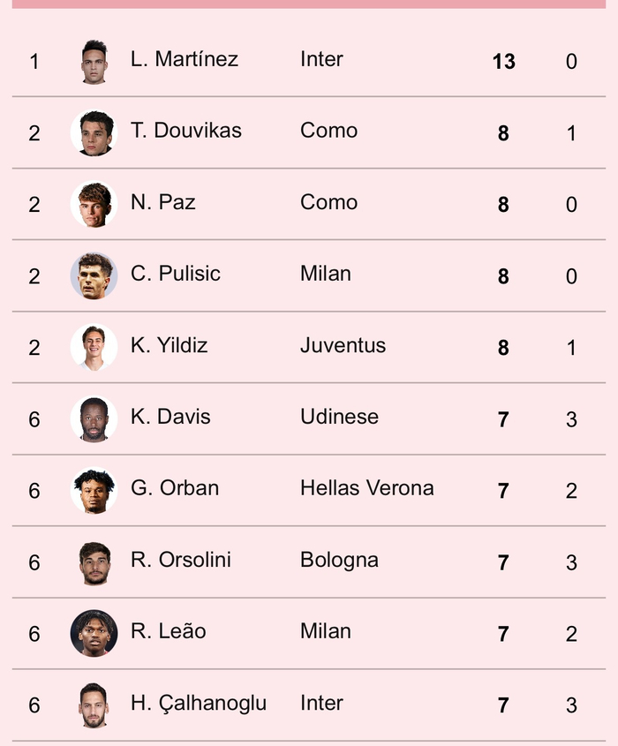The height and width of the screenshot is (746, 618).
Task: Select the H. Çalhanoglu name link
Action: 199,704
